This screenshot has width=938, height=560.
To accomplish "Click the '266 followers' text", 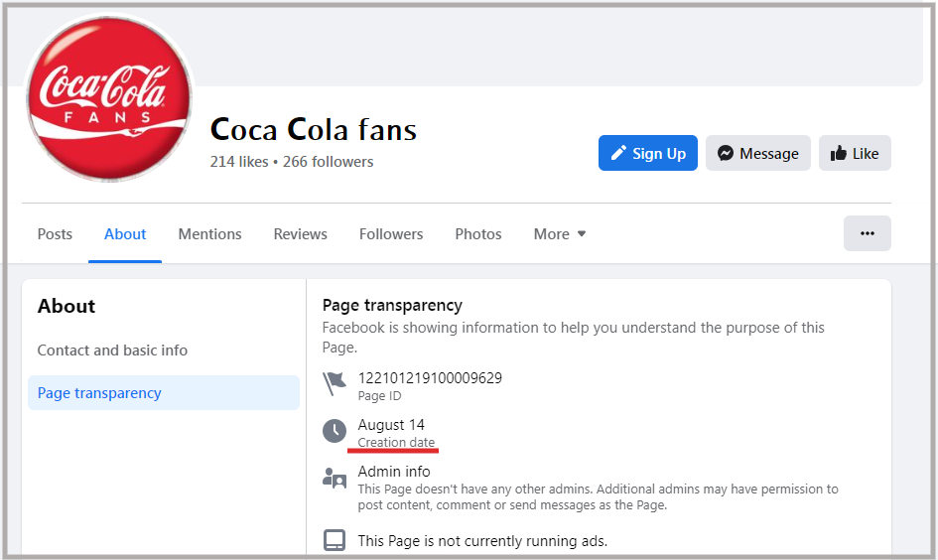I will [x=328, y=162].
